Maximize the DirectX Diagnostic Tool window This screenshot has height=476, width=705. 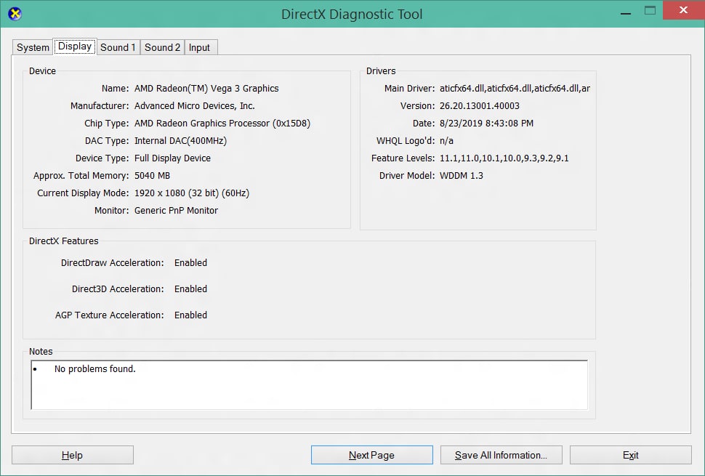650,11
